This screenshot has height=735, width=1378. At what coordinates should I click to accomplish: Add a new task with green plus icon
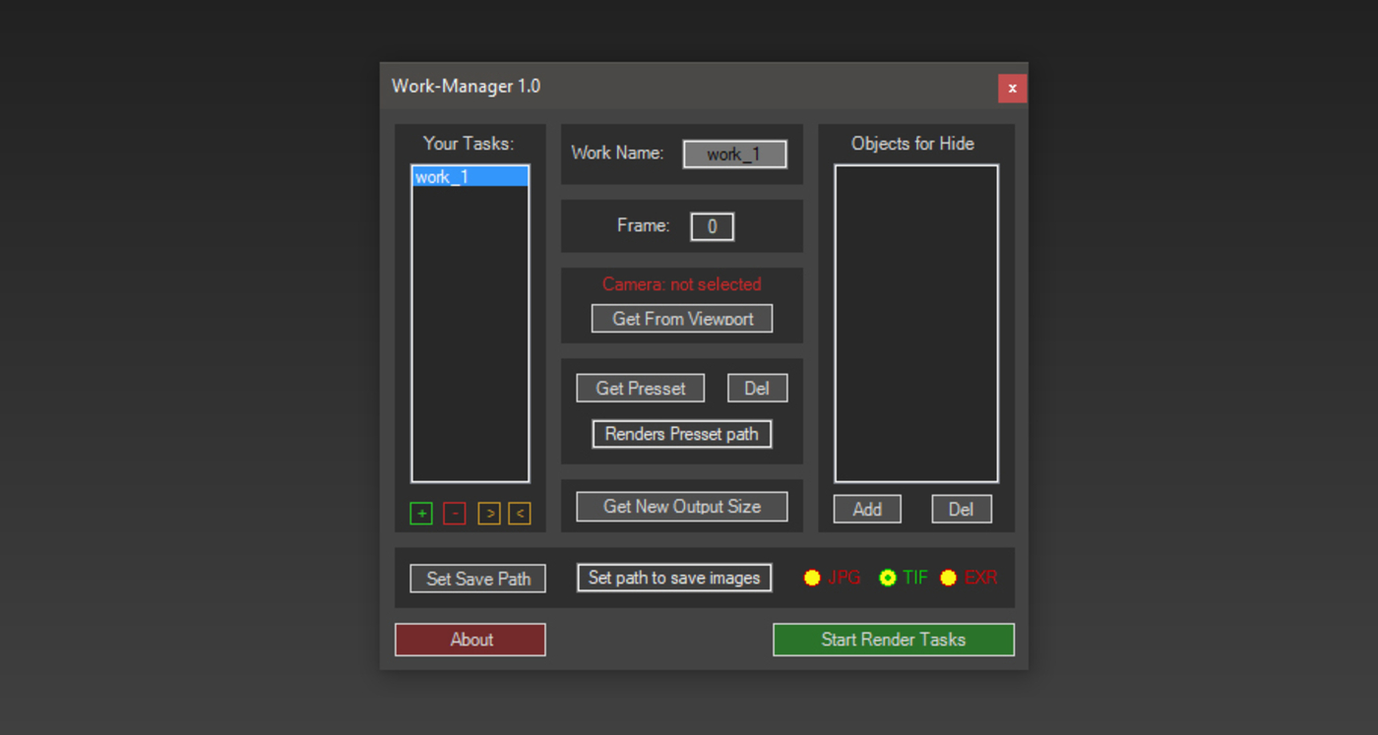point(421,514)
